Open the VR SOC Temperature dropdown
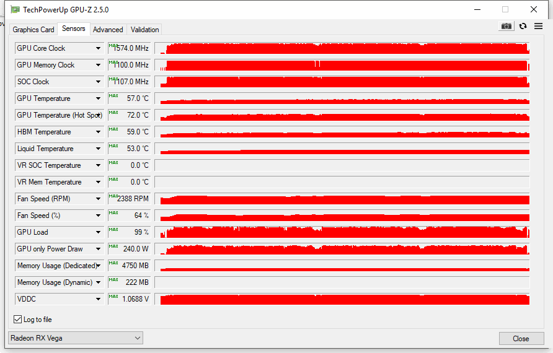The image size is (553, 353). (x=98, y=165)
